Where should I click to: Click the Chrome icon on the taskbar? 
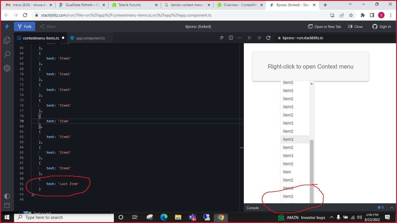tap(221, 217)
